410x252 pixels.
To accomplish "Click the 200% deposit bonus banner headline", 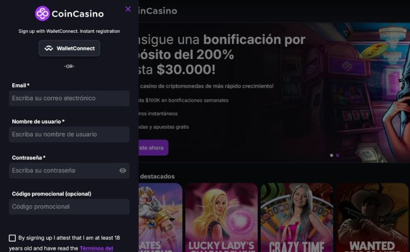I will pyautogui.click(x=222, y=54).
